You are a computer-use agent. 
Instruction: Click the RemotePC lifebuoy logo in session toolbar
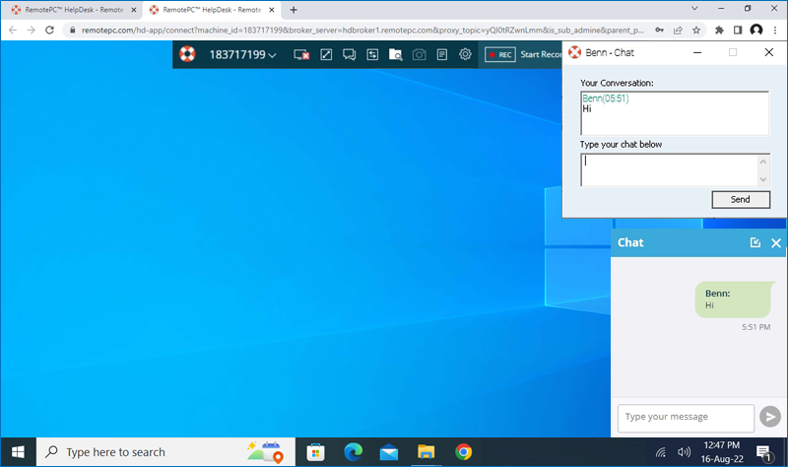pos(187,54)
